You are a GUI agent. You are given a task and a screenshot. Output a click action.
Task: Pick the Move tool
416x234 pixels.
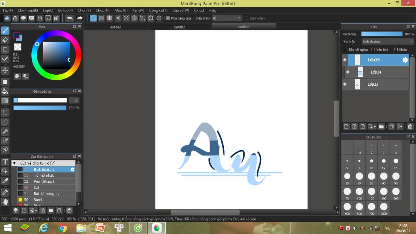click(5, 70)
